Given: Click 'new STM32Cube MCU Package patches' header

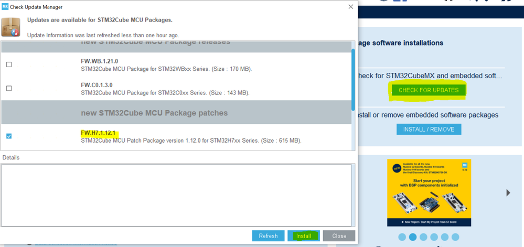Looking at the screenshot, I should (x=154, y=113).
